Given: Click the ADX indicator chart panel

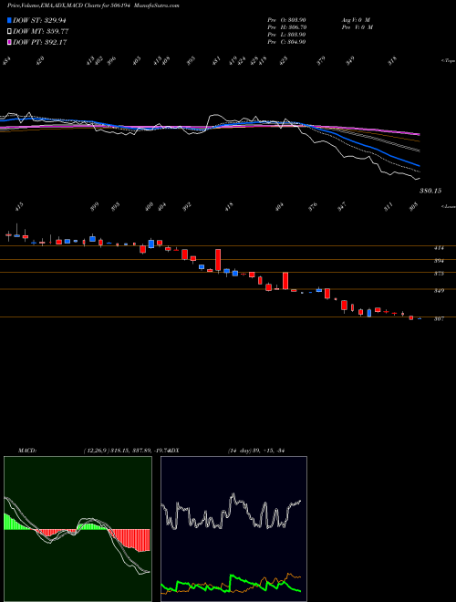Looking at the screenshot, I should [x=233, y=529].
